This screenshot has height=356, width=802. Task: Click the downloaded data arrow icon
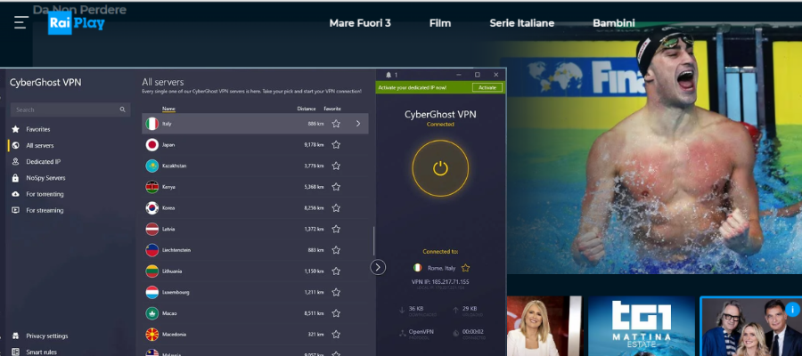pyautogui.click(x=402, y=310)
